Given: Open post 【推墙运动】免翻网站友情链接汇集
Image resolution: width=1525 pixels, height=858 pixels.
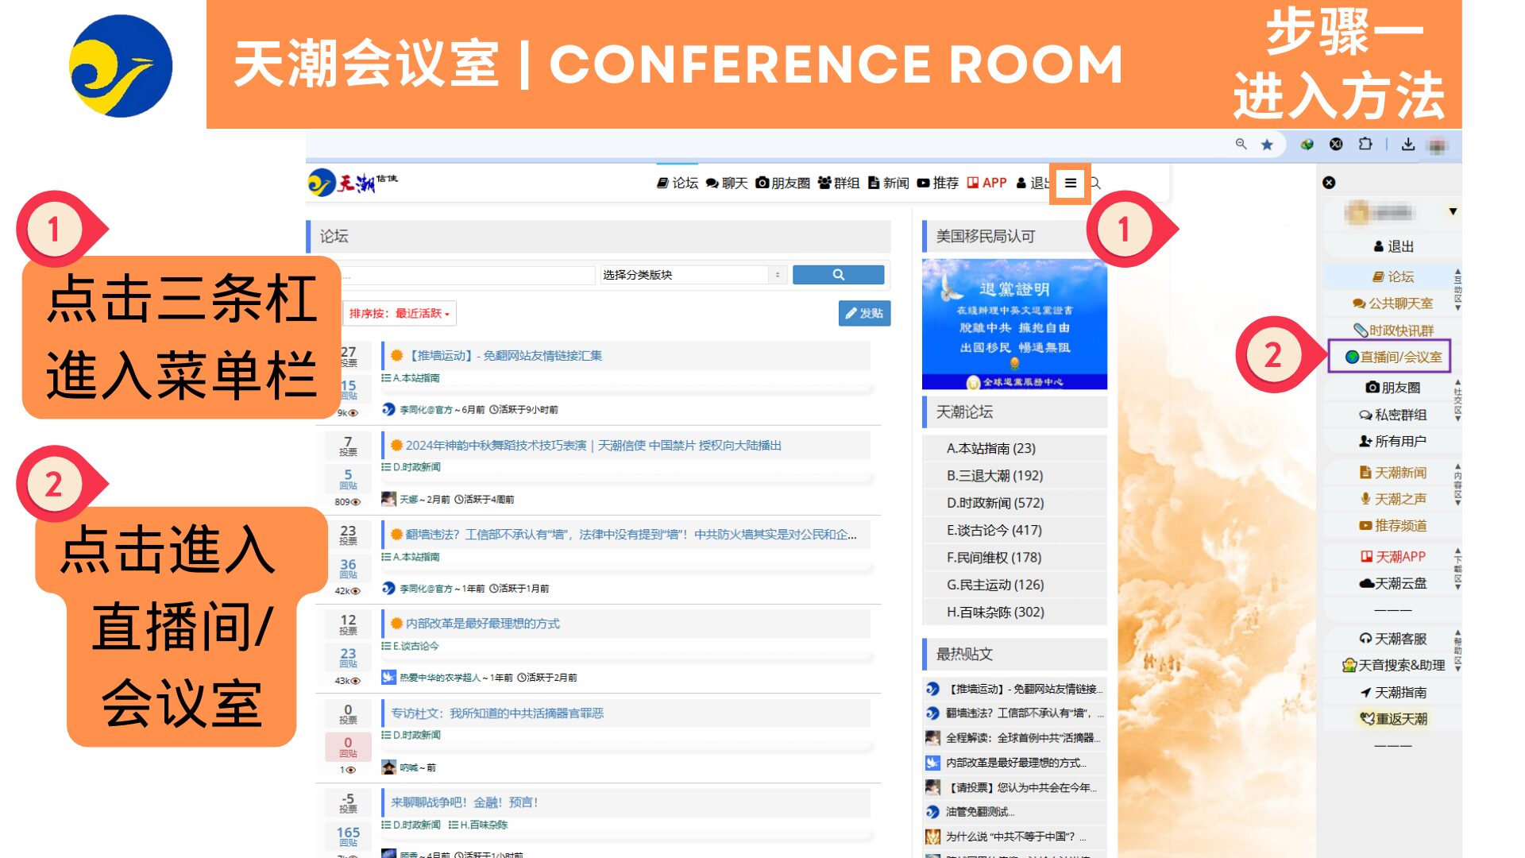Looking at the screenshot, I should (x=504, y=356).
